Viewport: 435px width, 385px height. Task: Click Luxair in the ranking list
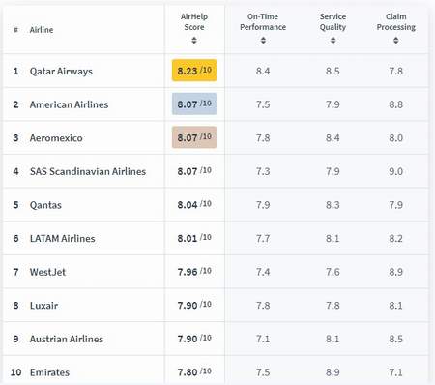click(x=43, y=306)
